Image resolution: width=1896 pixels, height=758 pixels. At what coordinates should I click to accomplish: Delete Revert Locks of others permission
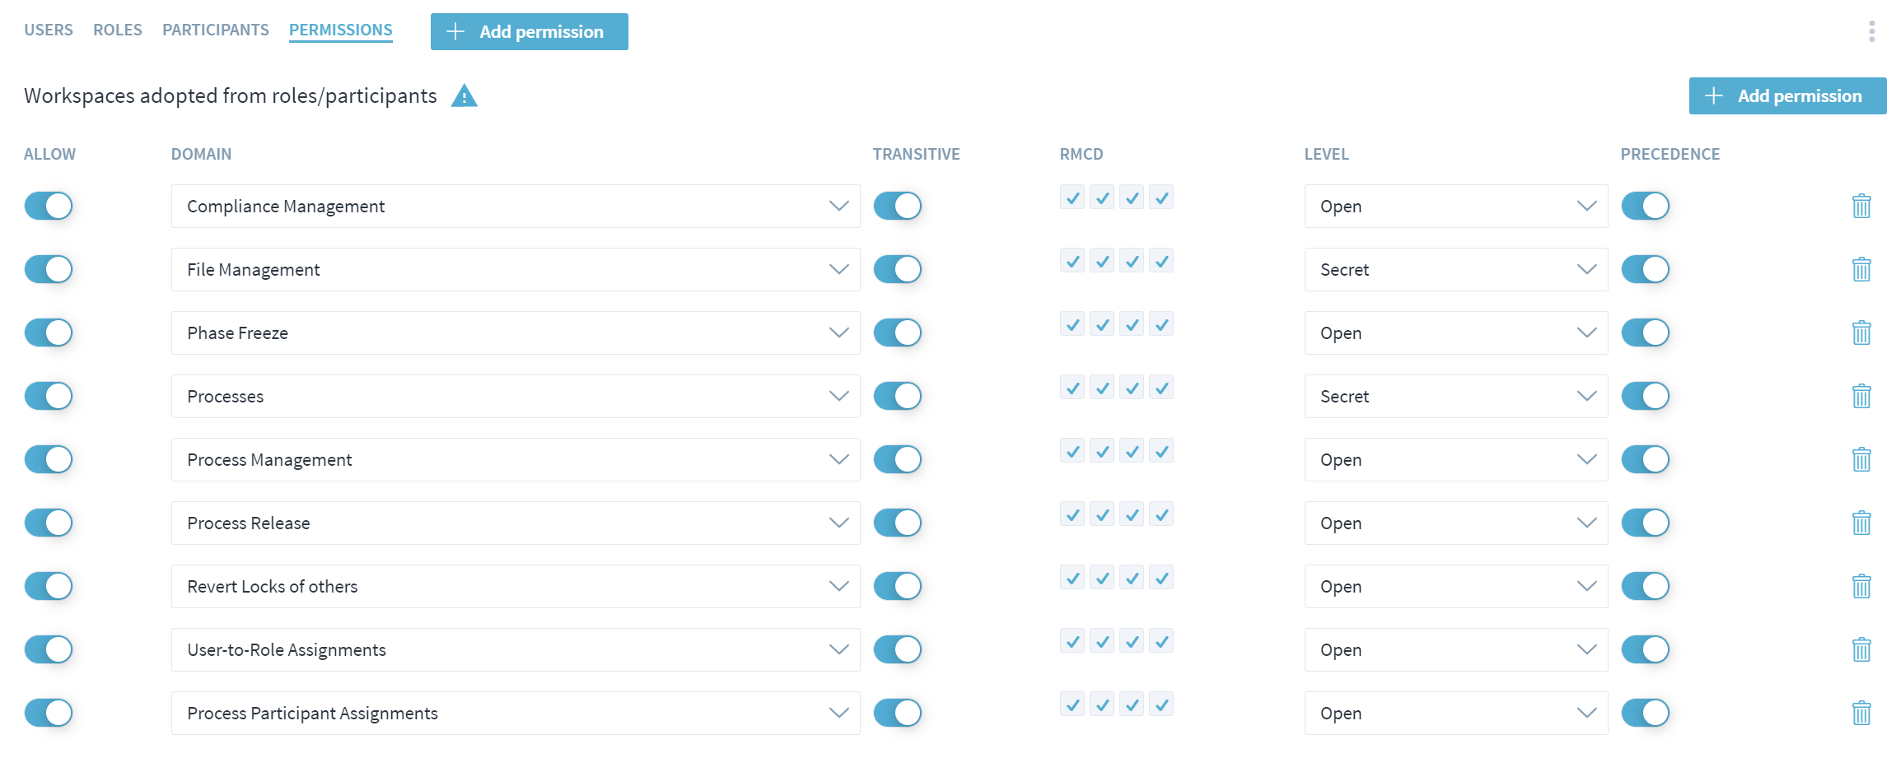point(1861,586)
